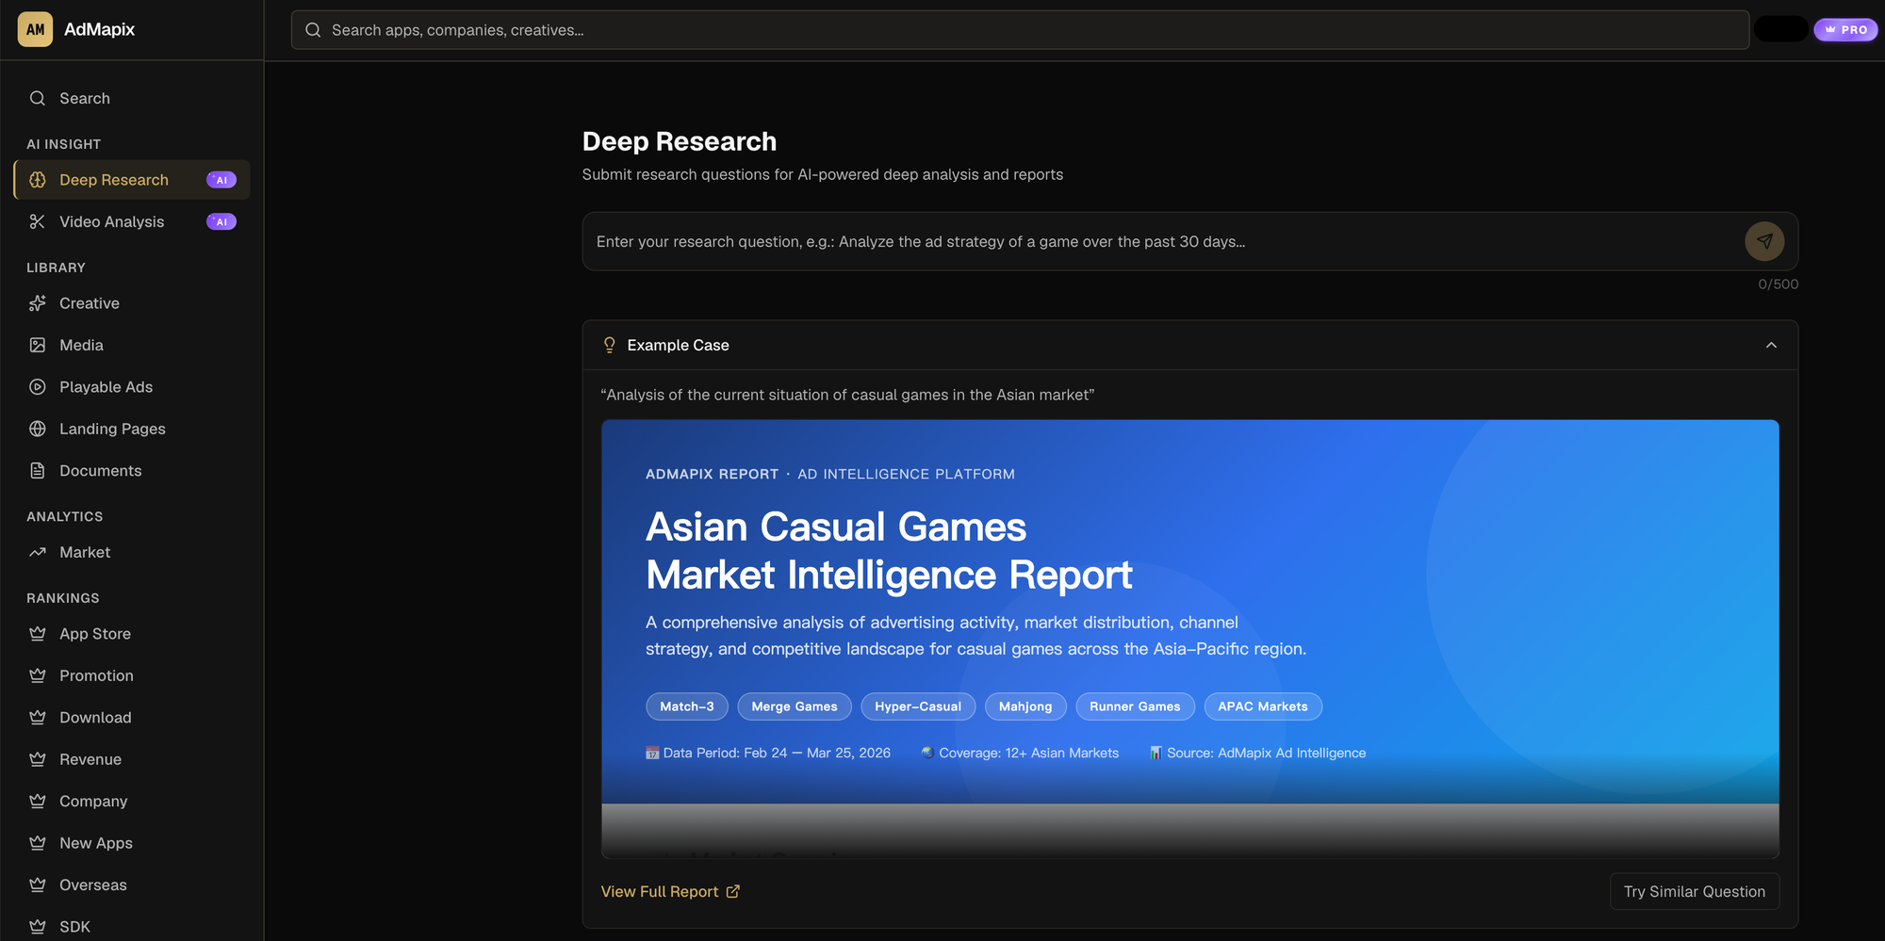Click Try Similar Question button
The image size is (1885, 941).
pos(1694,890)
